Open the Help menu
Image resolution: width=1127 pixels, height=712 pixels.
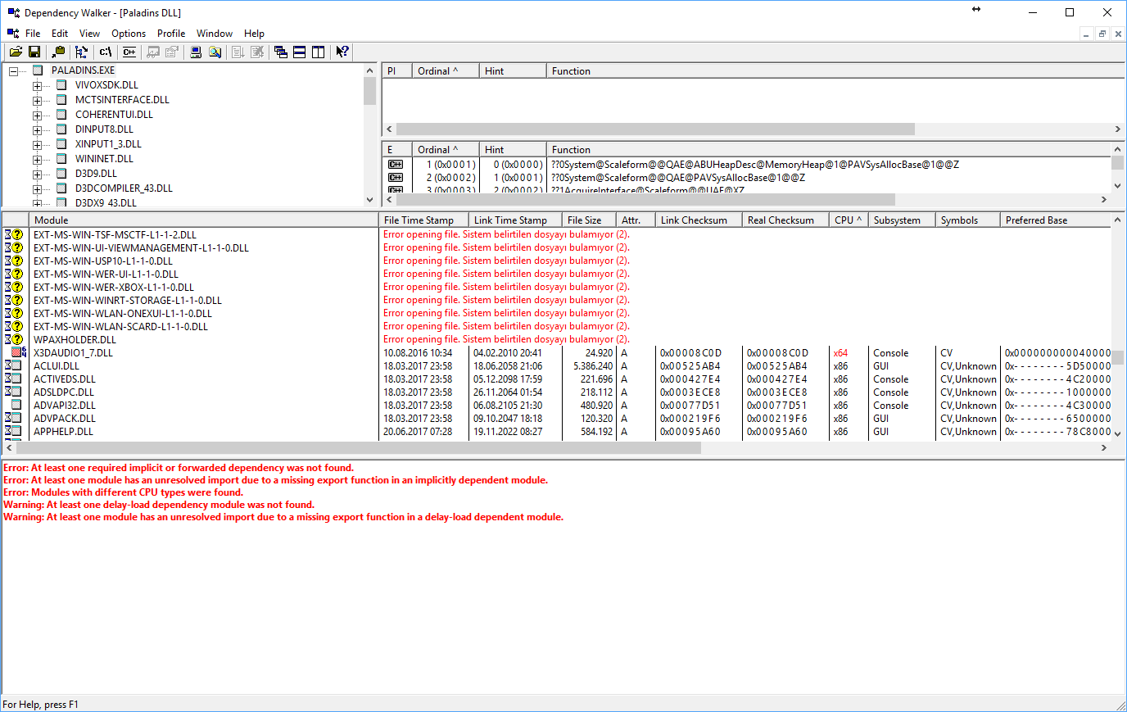click(254, 34)
